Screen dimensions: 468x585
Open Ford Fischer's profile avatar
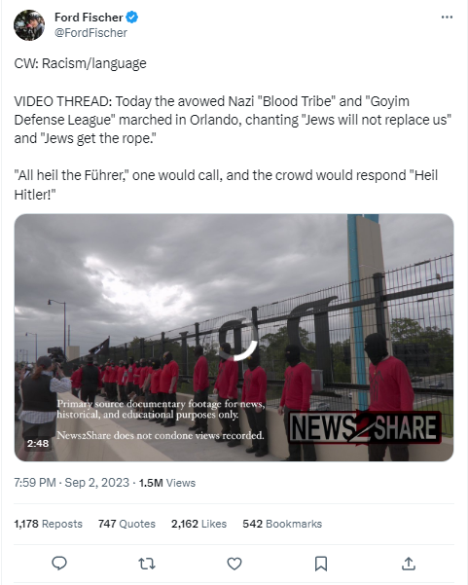[x=29, y=25]
